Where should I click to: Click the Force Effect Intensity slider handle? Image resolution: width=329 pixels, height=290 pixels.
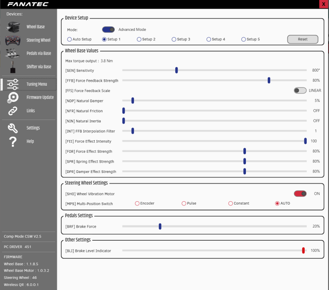pos(306,141)
